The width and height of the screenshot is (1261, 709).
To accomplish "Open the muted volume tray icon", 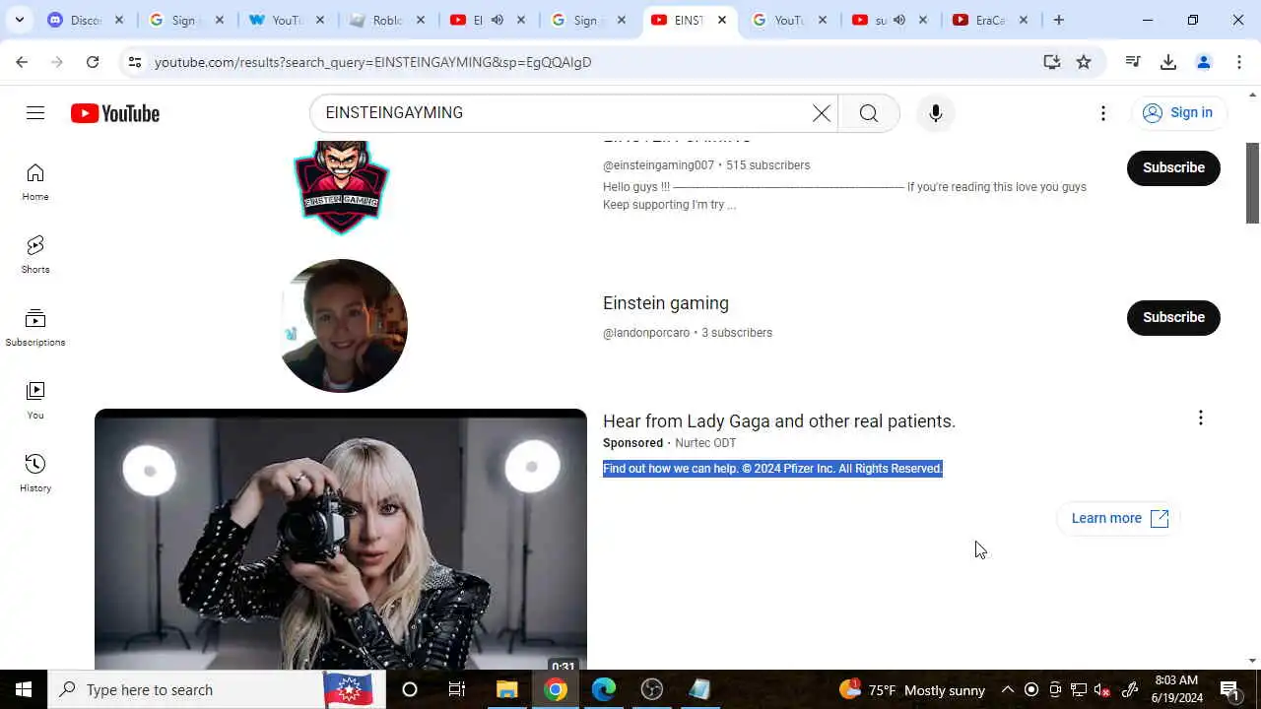I will (x=1104, y=689).
